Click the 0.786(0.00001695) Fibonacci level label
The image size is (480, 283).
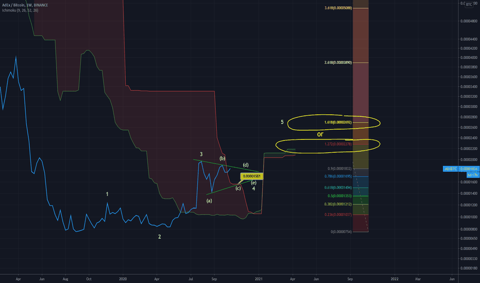(x=338, y=176)
